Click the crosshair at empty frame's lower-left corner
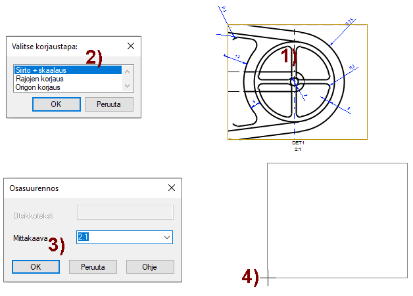 click(x=268, y=279)
